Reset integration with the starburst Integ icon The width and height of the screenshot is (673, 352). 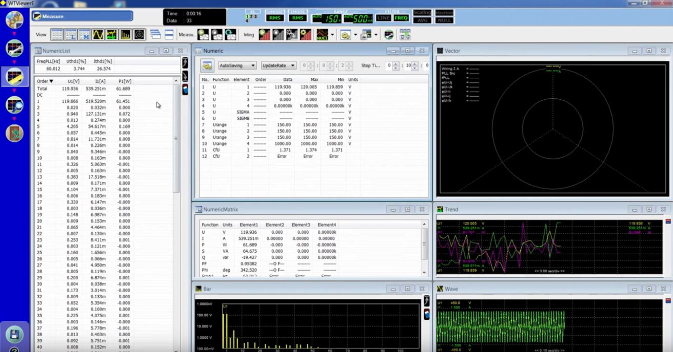[x=292, y=35]
